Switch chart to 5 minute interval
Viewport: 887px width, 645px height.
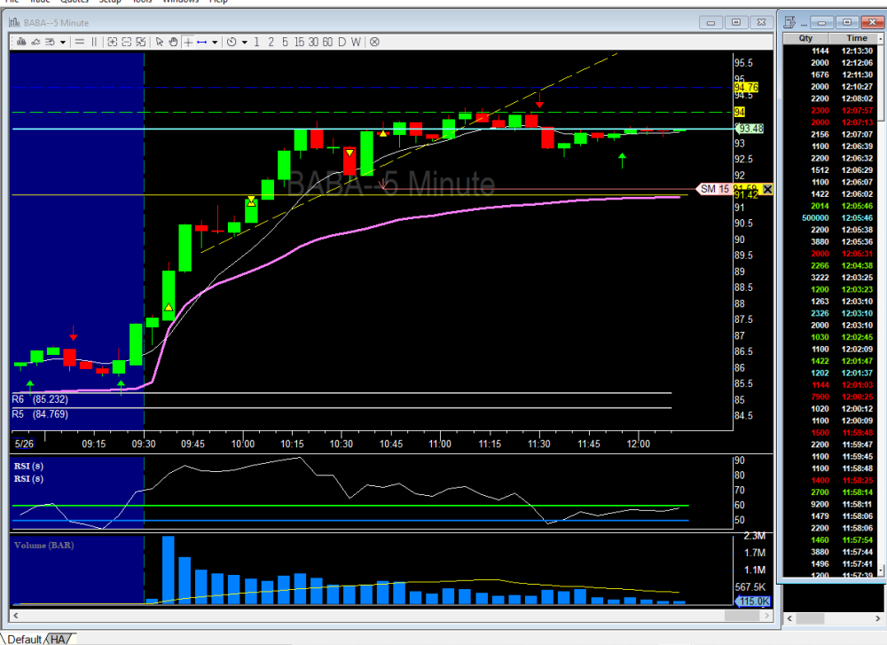coord(285,42)
